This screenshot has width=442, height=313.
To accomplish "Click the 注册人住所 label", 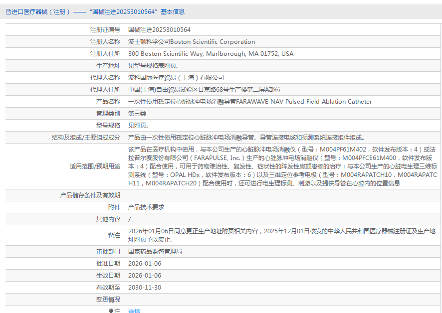I will pyautogui.click(x=105, y=54).
